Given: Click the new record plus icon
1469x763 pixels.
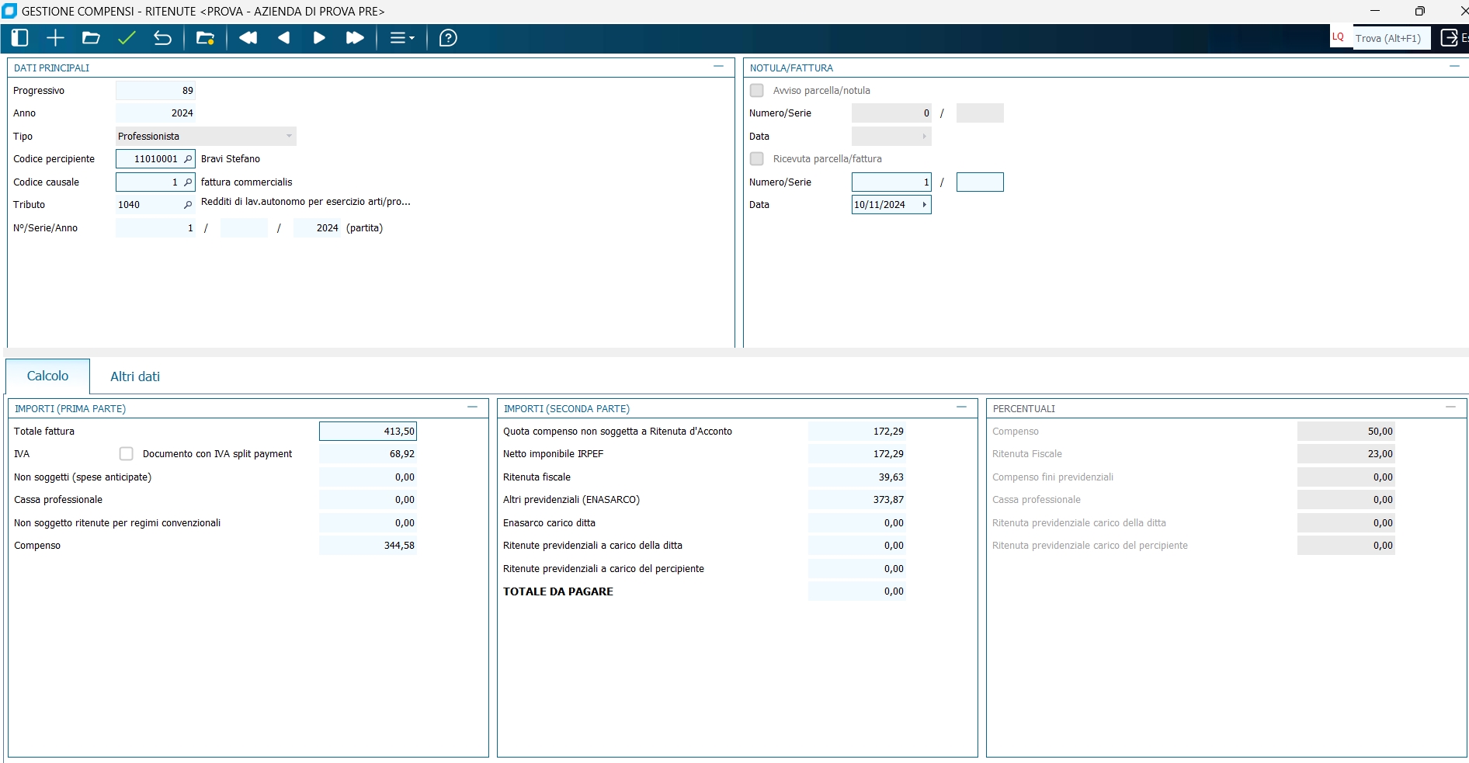Looking at the screenshot, I should click(x=55, y=38).
